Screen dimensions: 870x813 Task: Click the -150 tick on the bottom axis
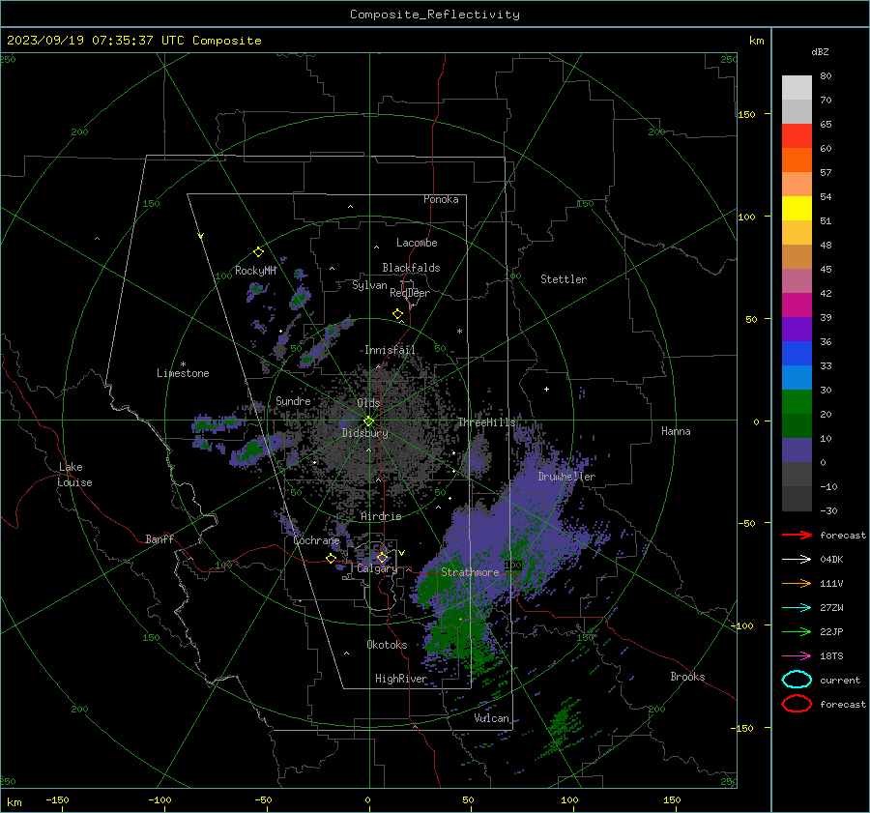point(57,799)
